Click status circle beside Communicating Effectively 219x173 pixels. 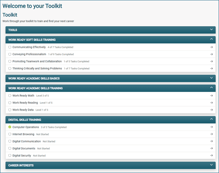tap(10, 47)
